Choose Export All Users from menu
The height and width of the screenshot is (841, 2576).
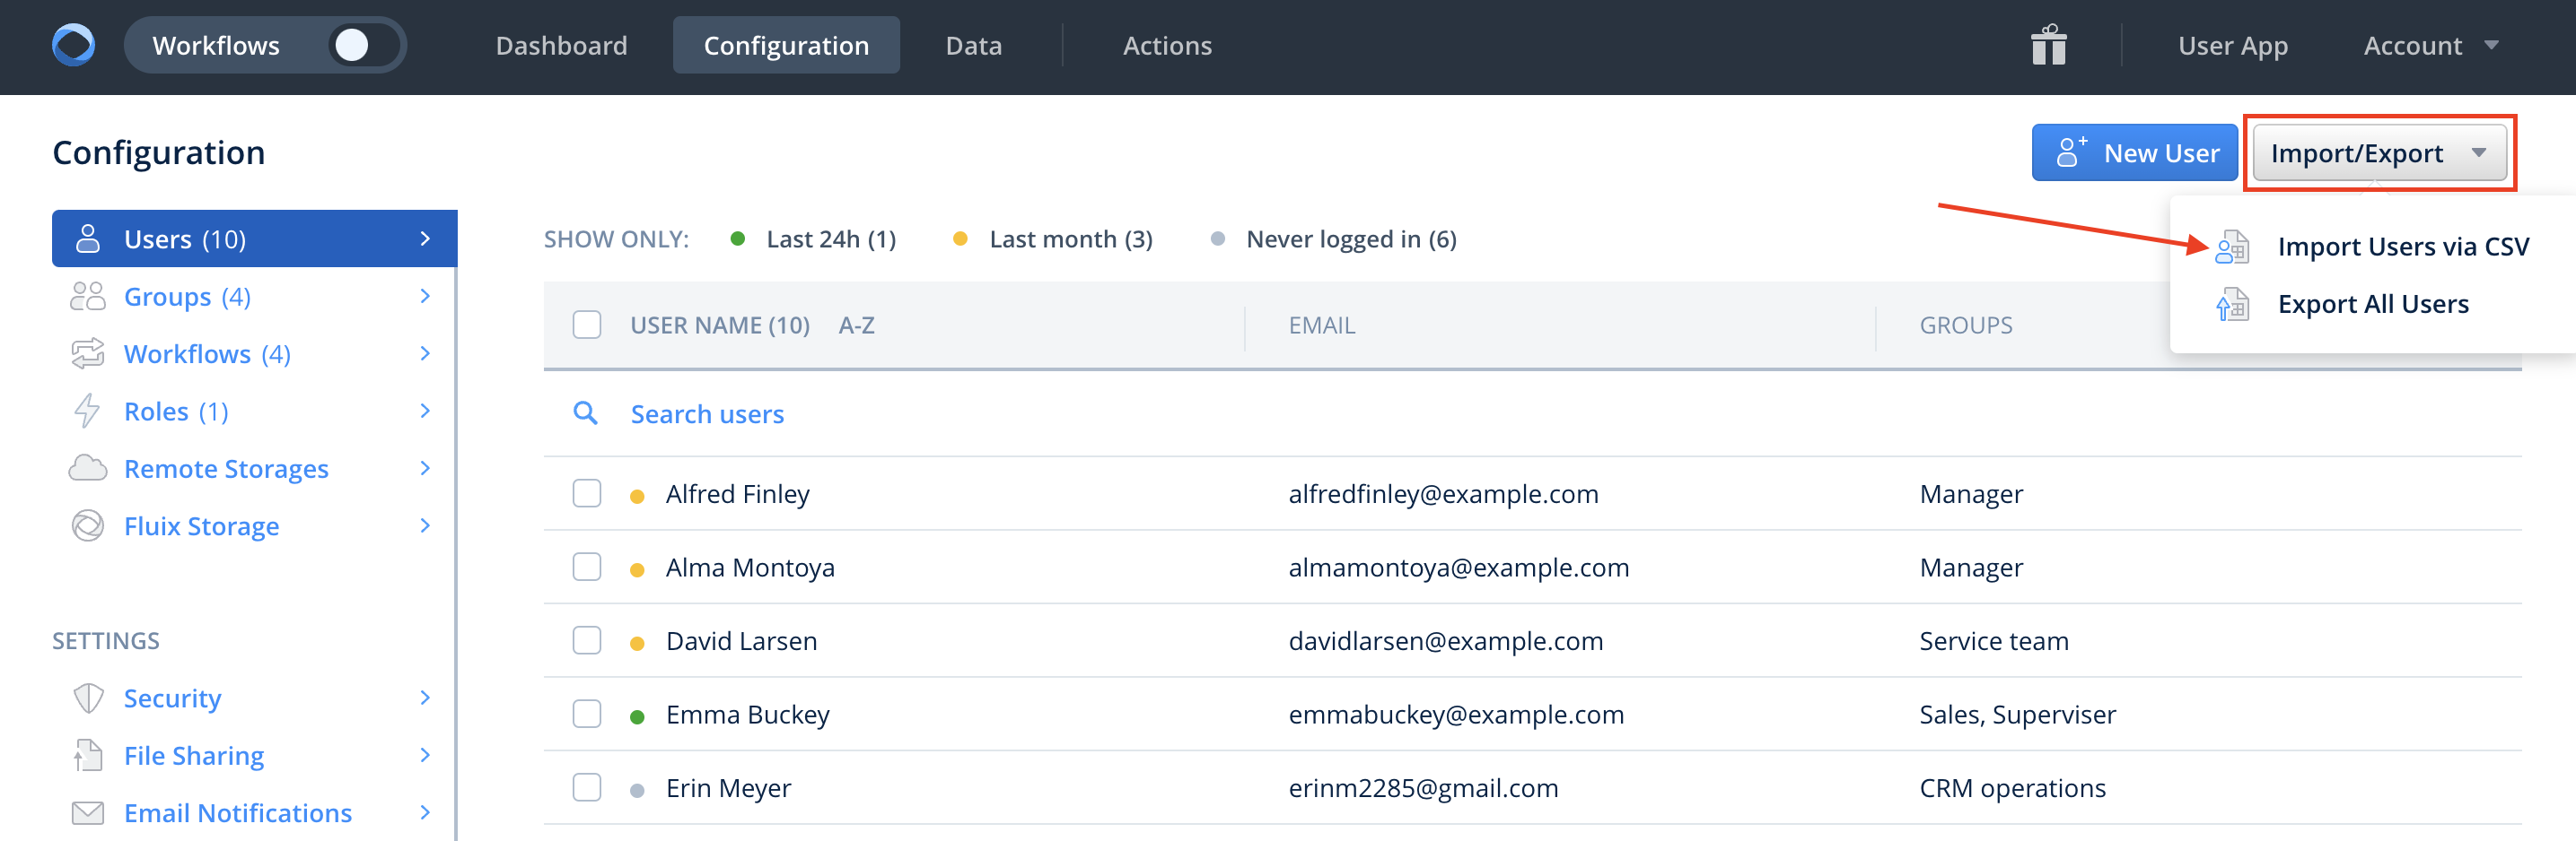tap(2372, 305)
